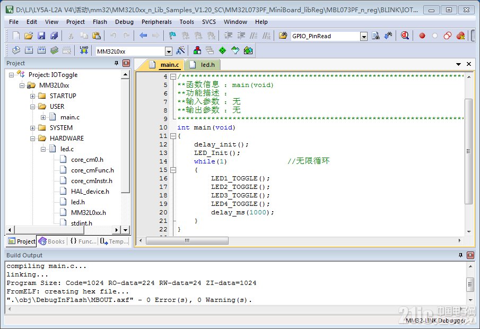Screen dimensions: 480x329
Task: Cut selection with scissors icon
Action: coord(71,36)
